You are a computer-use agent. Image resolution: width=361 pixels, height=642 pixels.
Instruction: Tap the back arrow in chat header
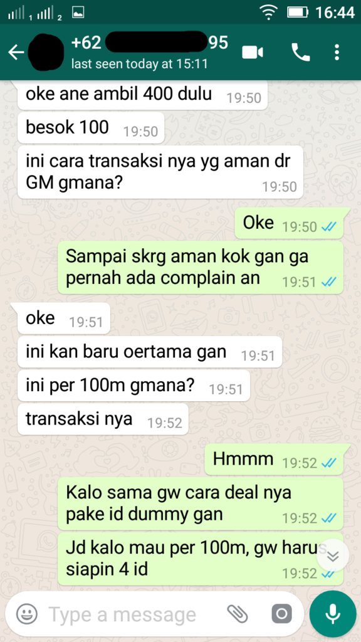tap(16, 53)
